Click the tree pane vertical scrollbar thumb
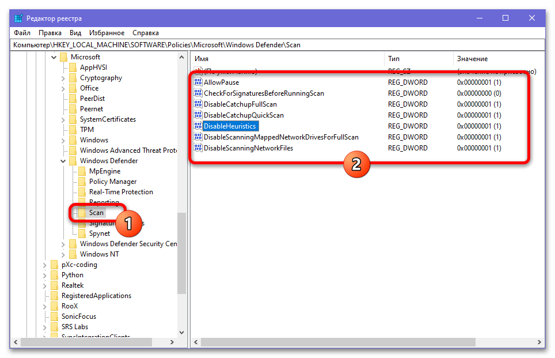Image resolution: width=555 pixels, height=358 pixels. point(181,253)
